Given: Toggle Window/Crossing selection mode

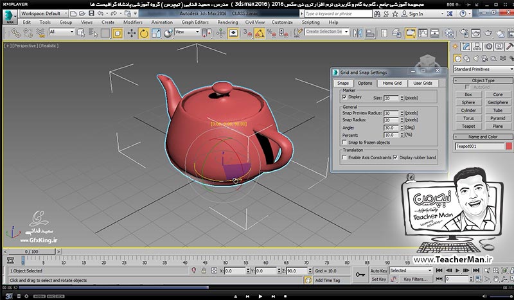Looking at the screenshot, I should pos(118,33).
